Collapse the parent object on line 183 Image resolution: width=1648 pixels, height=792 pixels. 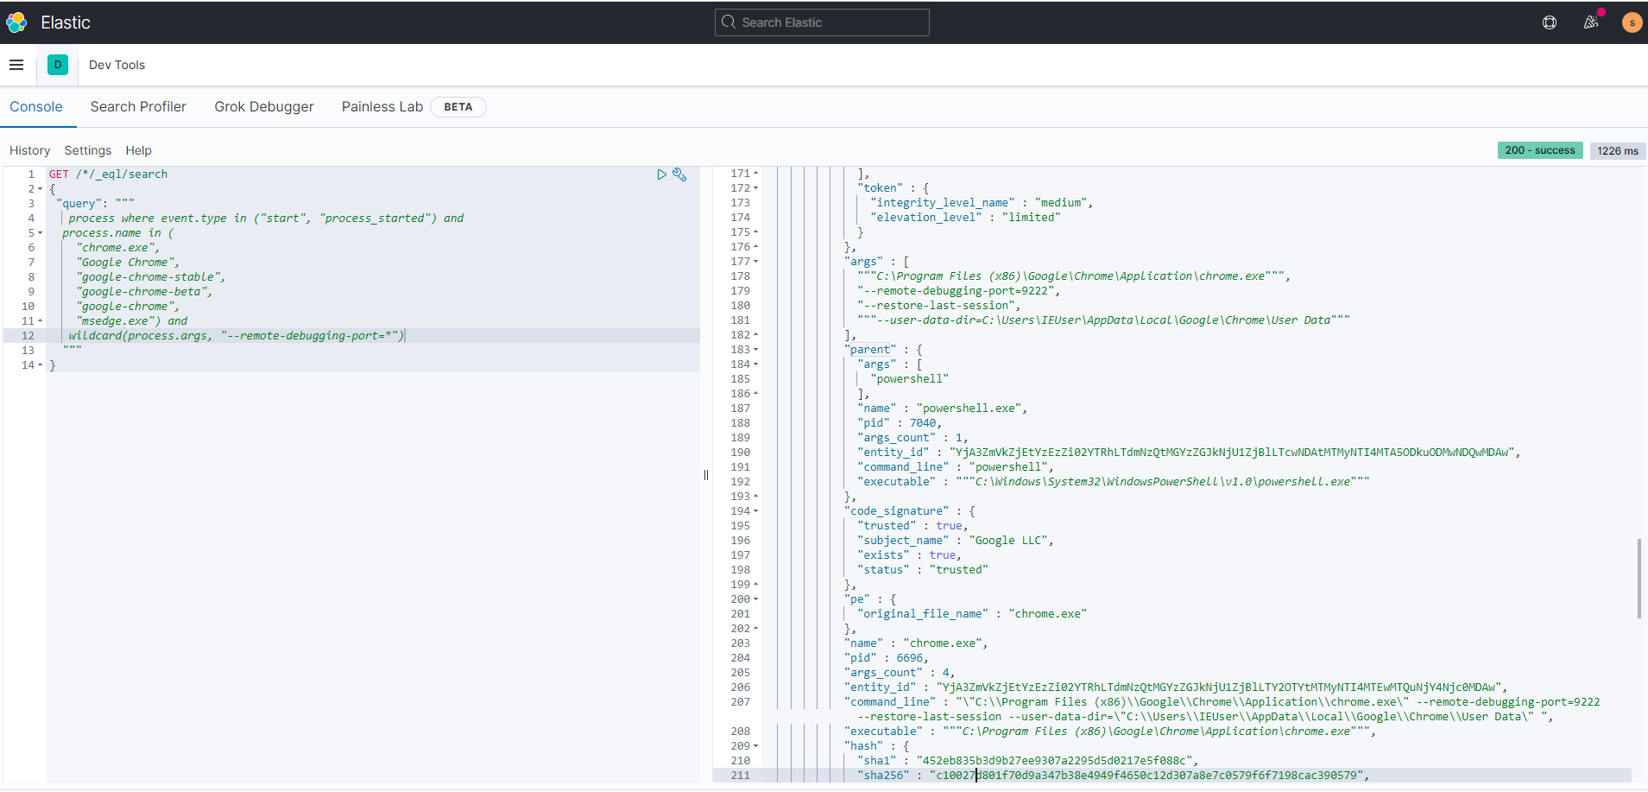click(x=755, y=349)
